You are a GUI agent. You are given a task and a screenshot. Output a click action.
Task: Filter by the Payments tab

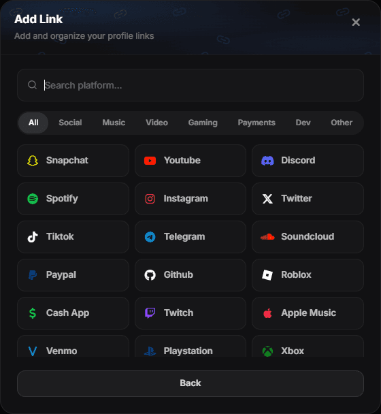click(x=256, y=123)
